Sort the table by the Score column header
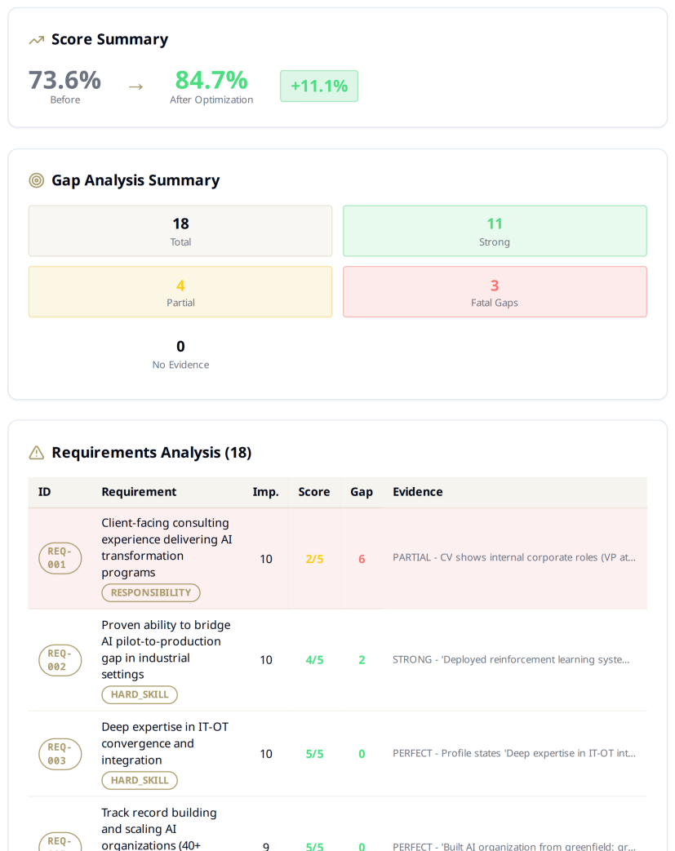 (314, 492)
